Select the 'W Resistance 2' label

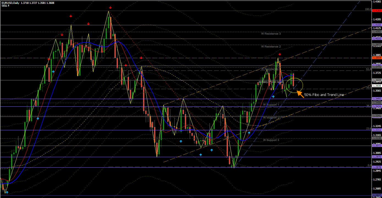(271, 47)
